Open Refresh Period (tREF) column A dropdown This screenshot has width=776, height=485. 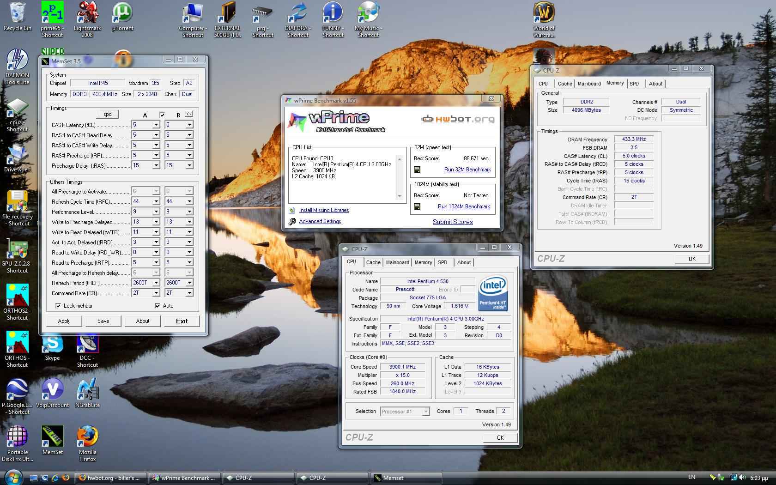click(156, 283)
